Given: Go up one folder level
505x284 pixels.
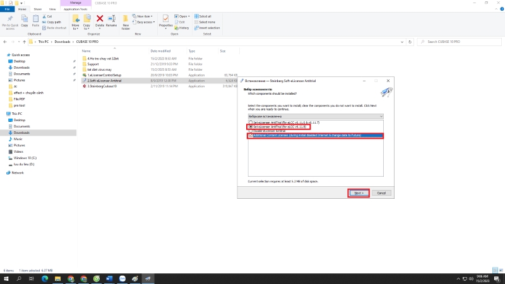Looking at the screenshot, I should (24, 42).
